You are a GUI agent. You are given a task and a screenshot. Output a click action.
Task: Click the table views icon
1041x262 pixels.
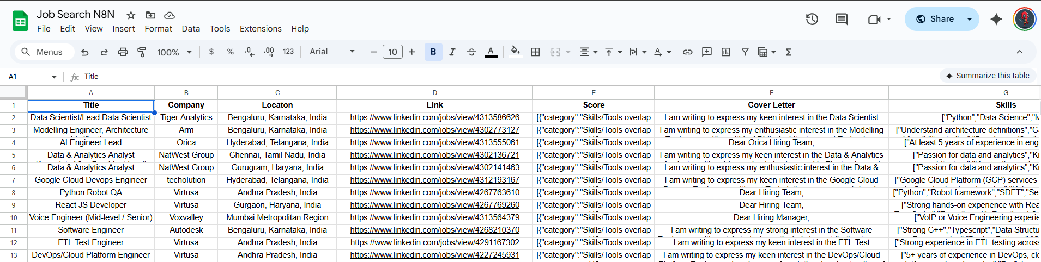pyautogui.click(x=762, y=52)
